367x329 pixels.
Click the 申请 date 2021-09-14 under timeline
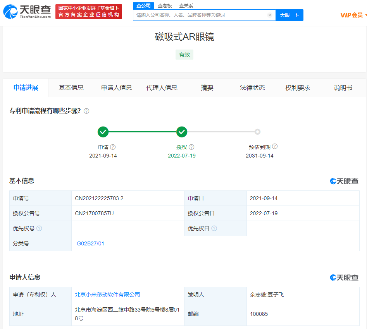pos(103,156)
